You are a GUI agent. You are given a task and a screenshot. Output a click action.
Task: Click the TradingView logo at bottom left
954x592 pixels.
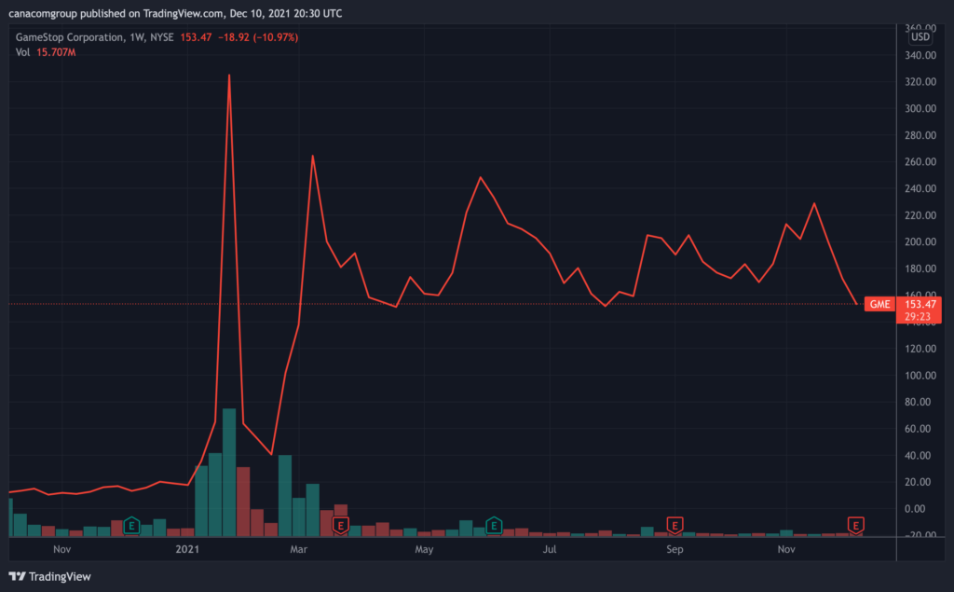pos(50,576)
